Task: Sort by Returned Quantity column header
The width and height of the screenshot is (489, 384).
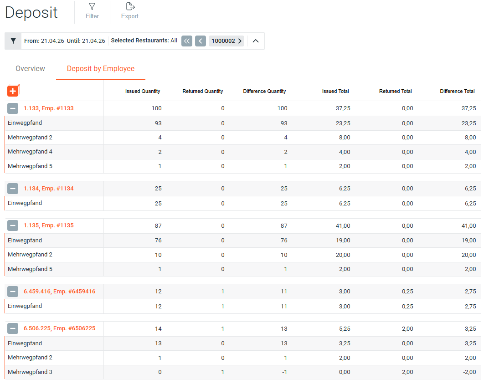Action: [203, 91]
